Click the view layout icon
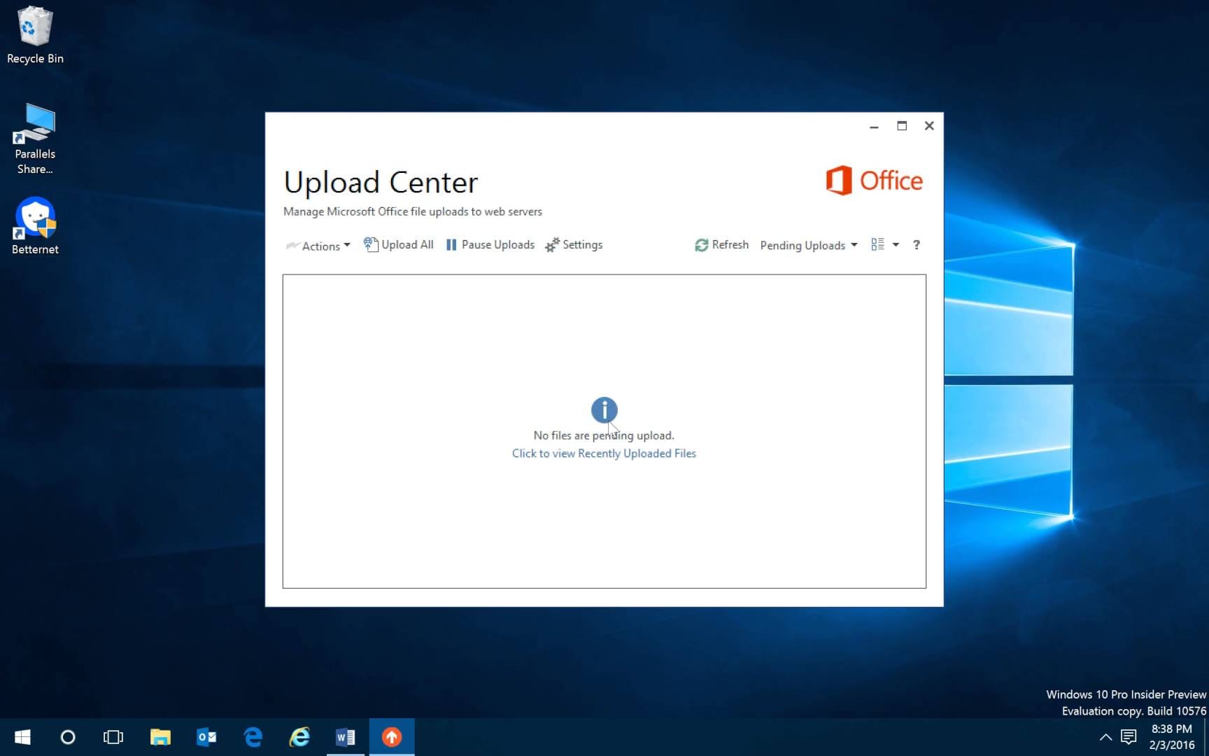The width and height of the screenshot is (1209, 756). point(877,244)
